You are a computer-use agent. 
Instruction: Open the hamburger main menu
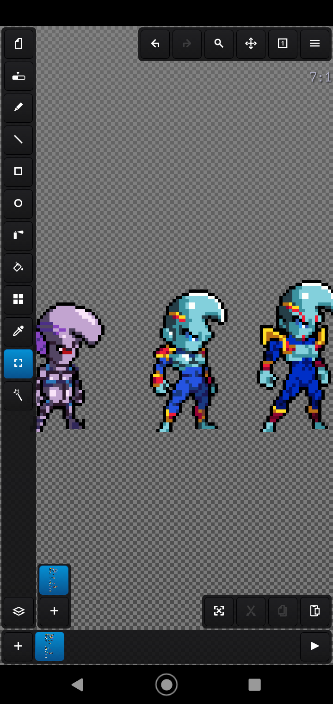[x=315, y=44]
